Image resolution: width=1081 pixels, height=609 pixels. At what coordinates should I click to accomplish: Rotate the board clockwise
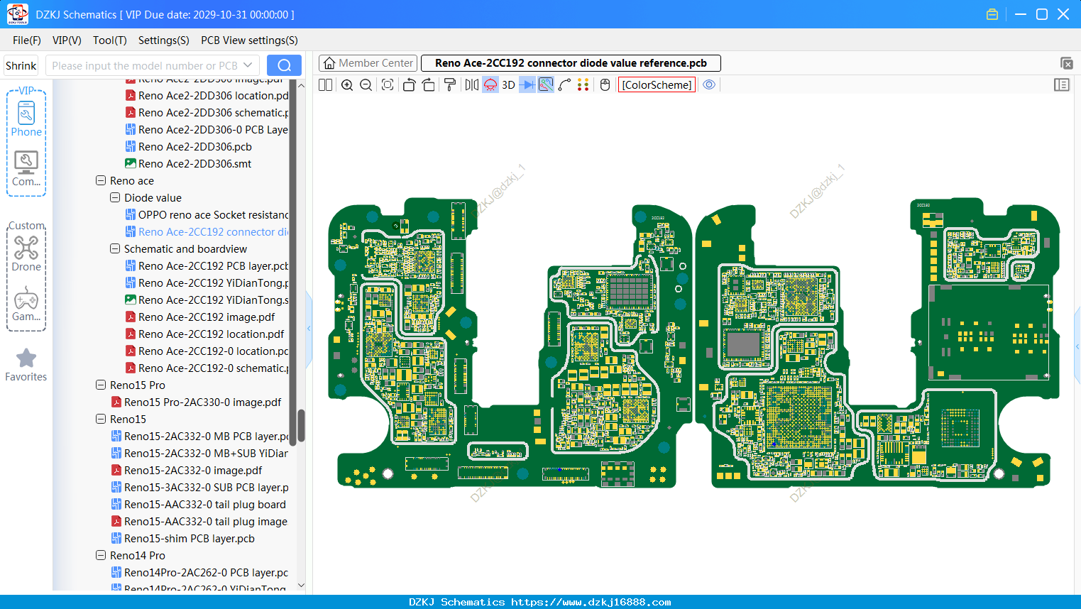click(429, 85)
